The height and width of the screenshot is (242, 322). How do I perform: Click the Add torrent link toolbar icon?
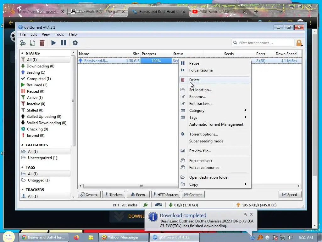[23, 43]
